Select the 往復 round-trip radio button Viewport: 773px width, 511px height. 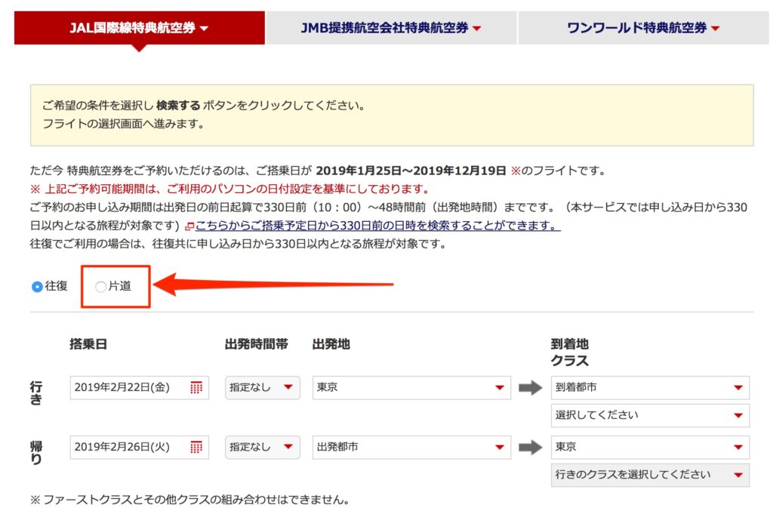click(x=37, y=286)
